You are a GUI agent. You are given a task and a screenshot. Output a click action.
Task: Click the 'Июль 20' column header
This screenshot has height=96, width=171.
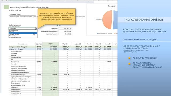(x=108, y=44)
